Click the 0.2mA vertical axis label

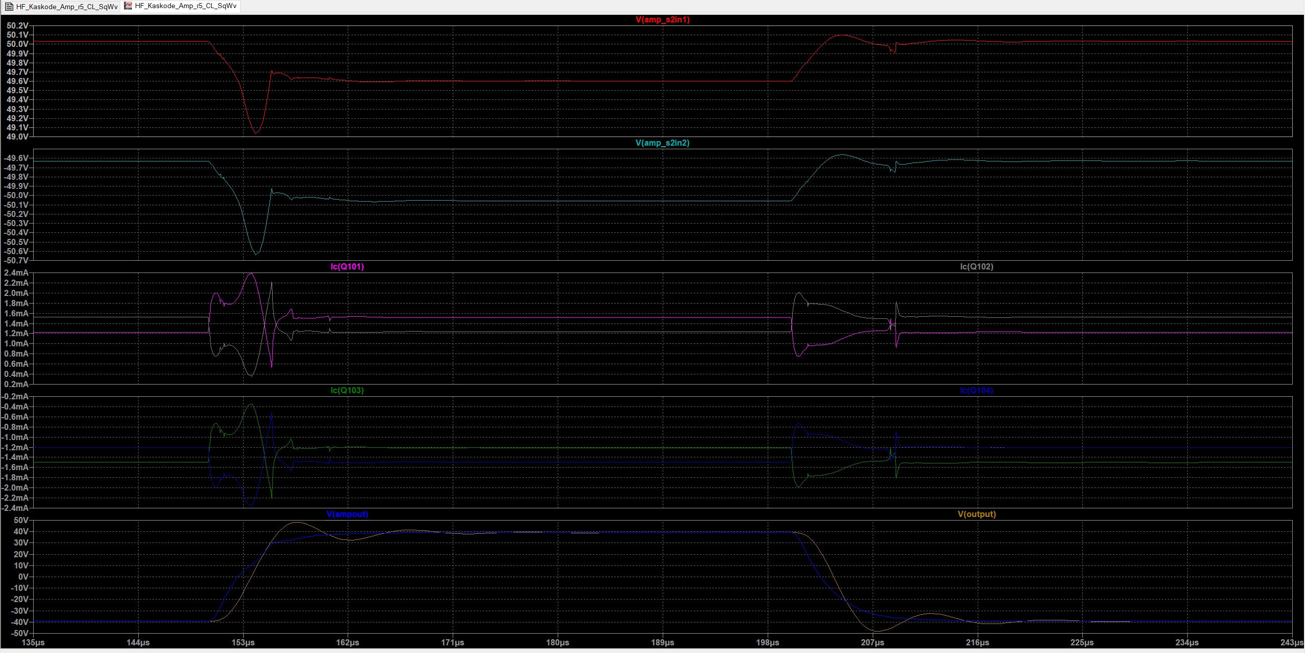16,384
